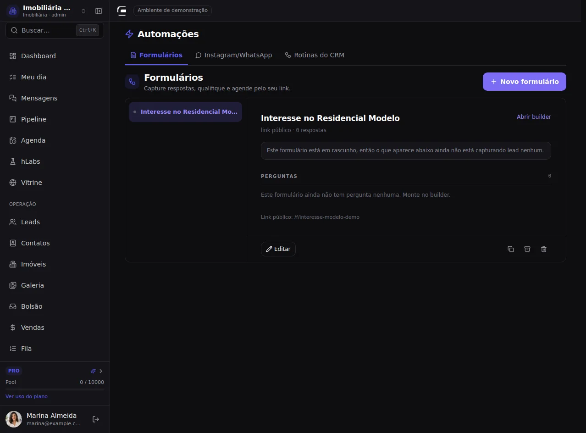This screenshot has width=586, height=433.
Task: Open the Mensagens section
Action: [55, 98]
